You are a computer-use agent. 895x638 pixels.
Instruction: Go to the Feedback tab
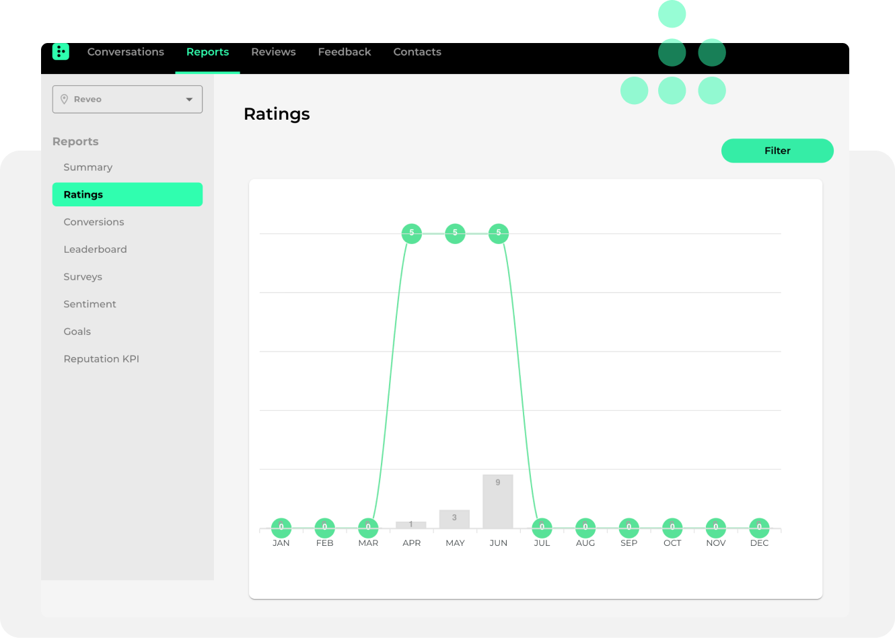pos(344,52)
